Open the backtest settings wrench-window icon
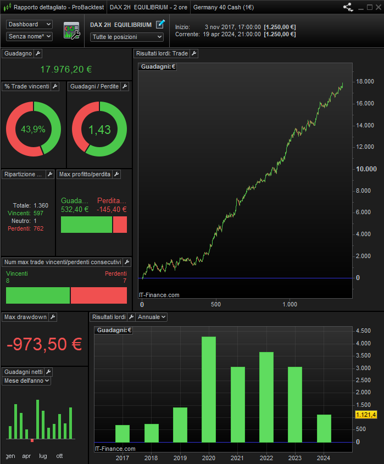The width and height of the screenshot is (384, 464). pos(71,31)
